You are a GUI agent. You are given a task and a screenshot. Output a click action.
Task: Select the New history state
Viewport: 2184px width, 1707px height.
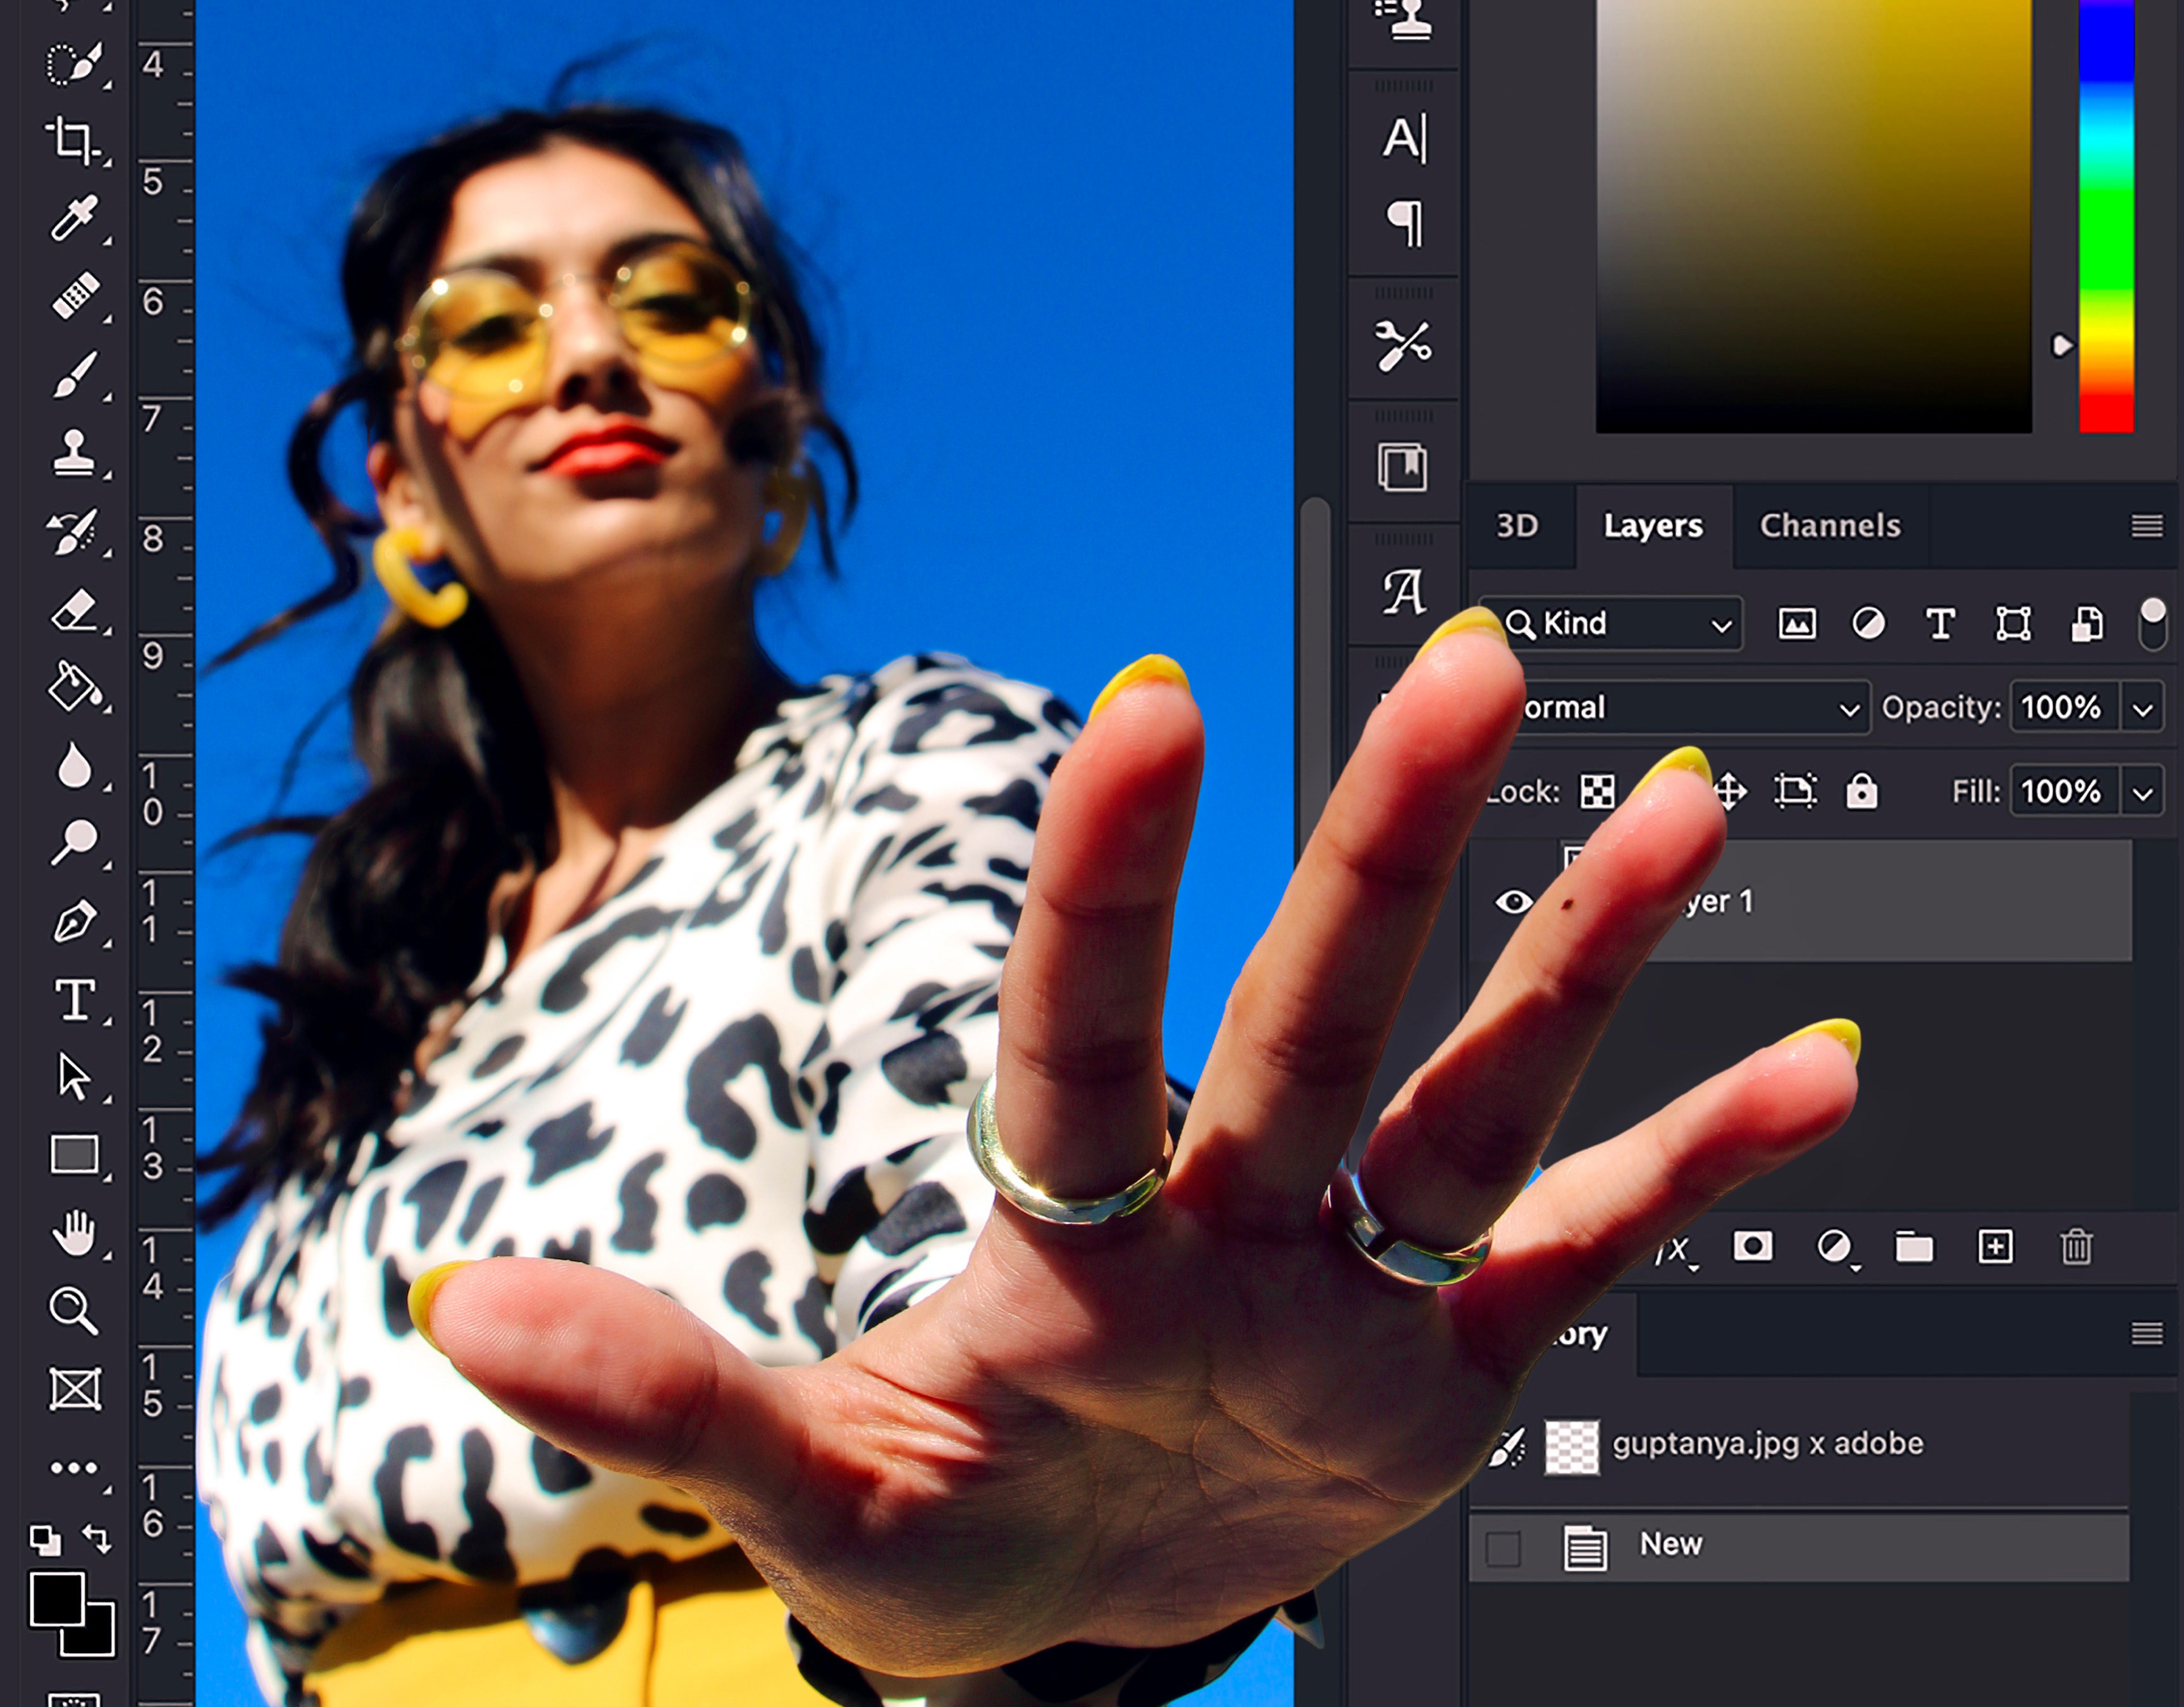(1800, 1547)
